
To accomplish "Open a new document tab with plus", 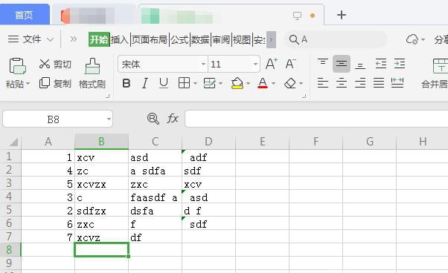I will 342,15.
